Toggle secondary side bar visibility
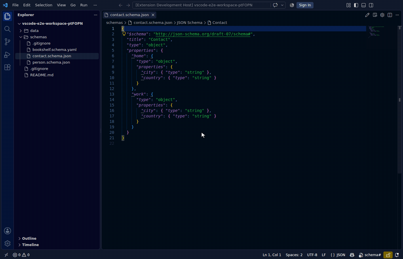 click(371, 5)
